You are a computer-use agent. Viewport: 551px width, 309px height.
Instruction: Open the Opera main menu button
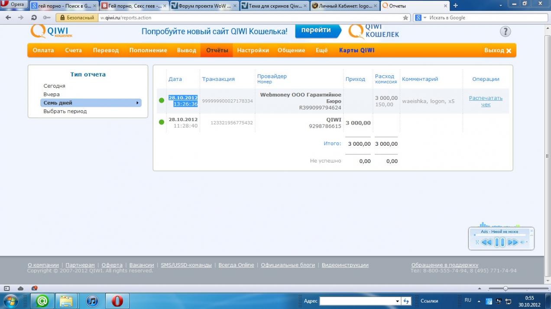[x=14, y=4]
